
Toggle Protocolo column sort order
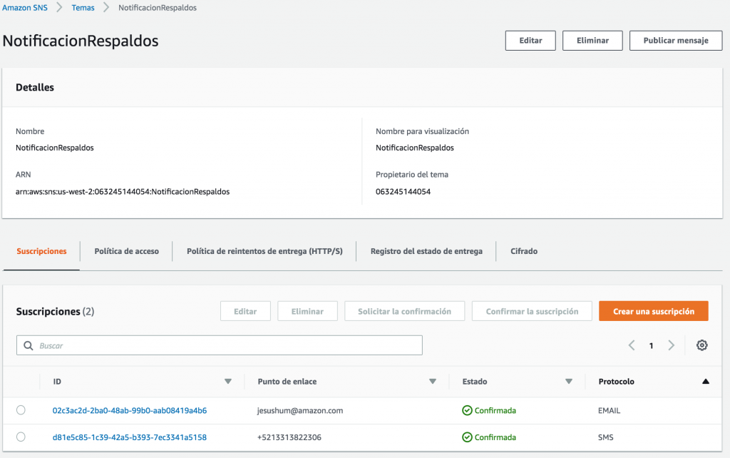(705, 382)
